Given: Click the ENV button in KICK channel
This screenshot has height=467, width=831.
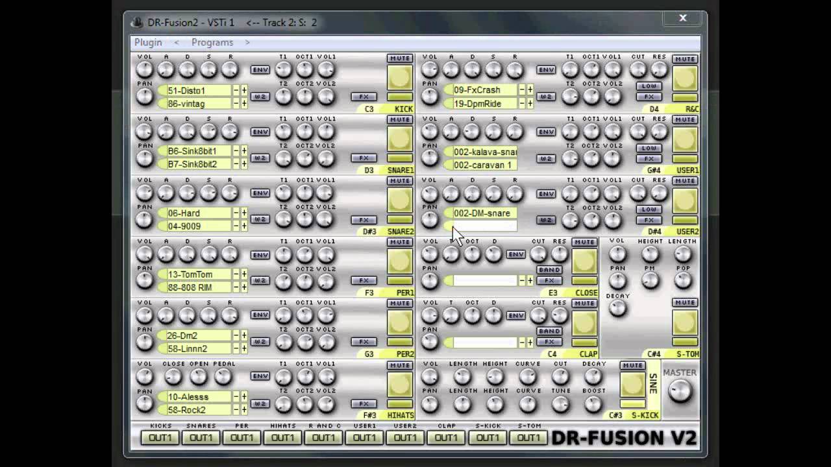Looking at the screenshot, I should (x=260, y=70).
